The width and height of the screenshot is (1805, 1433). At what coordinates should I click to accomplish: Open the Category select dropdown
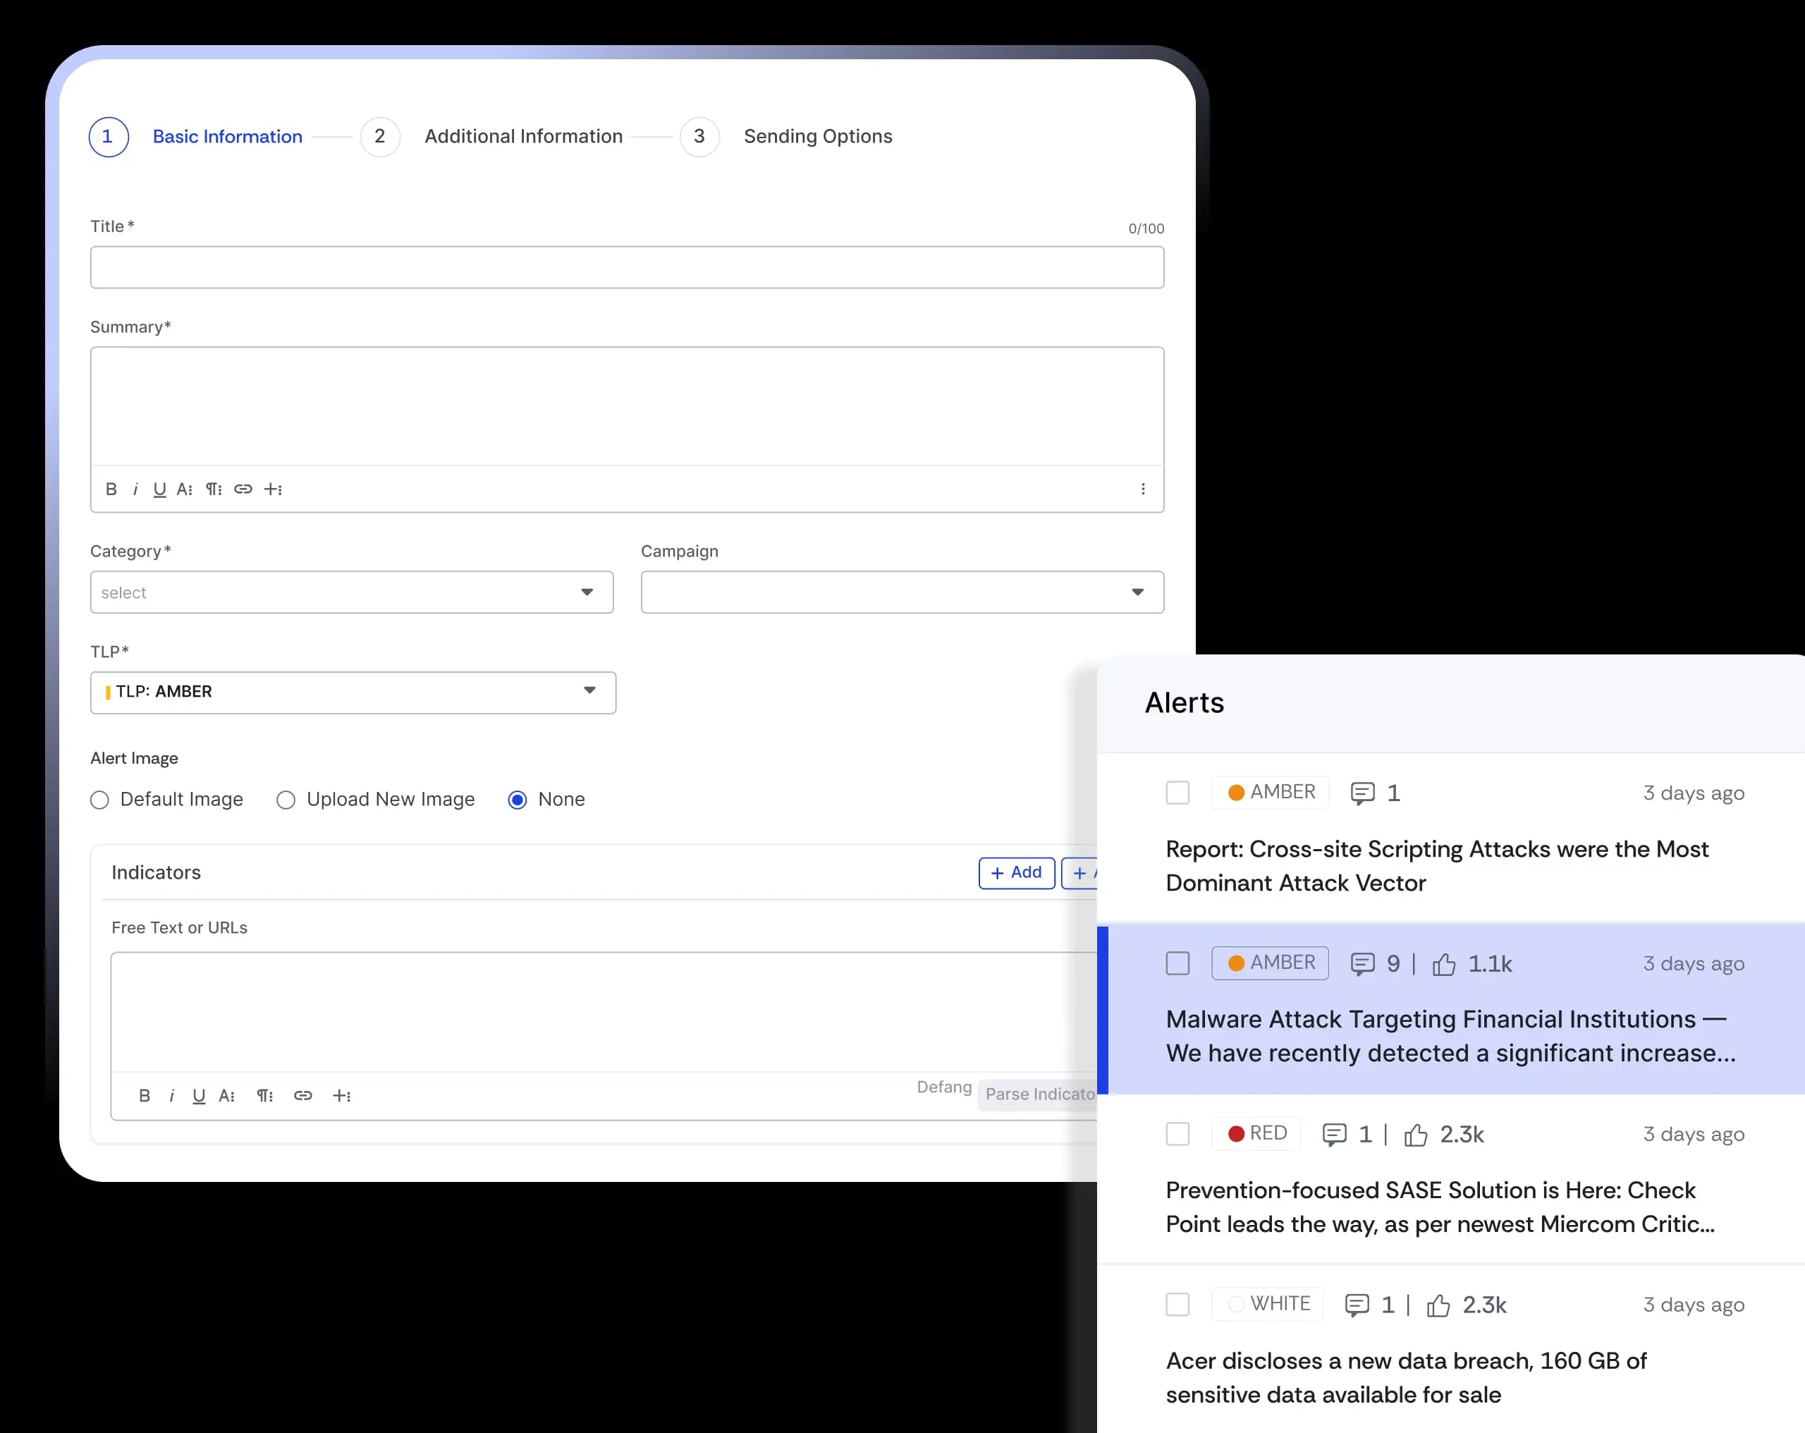click(x=351, y=592)
